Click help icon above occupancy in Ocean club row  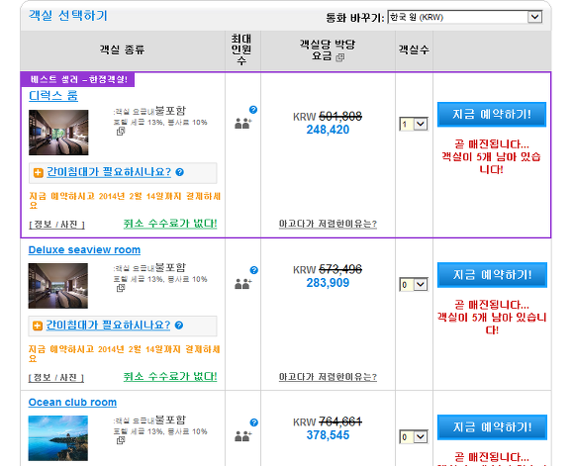click(253, 422)
